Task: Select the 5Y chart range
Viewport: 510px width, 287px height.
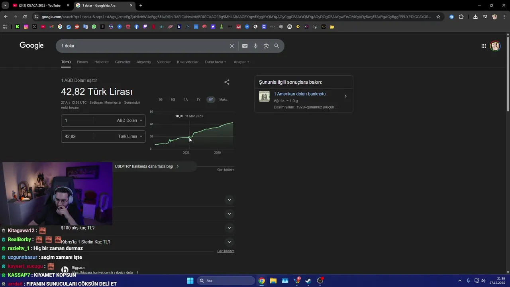Action: (211, 100)
